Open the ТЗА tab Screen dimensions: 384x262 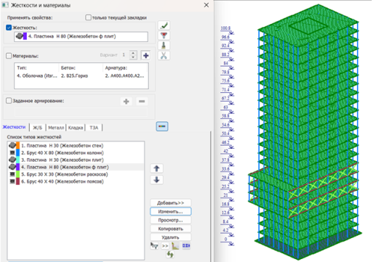[x=94, y=128]
